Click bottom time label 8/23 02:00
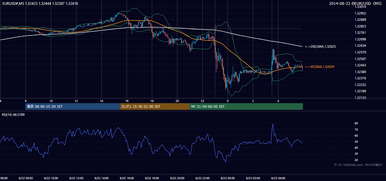The height and width of the screenshot is (181, 386). (253, 178)
